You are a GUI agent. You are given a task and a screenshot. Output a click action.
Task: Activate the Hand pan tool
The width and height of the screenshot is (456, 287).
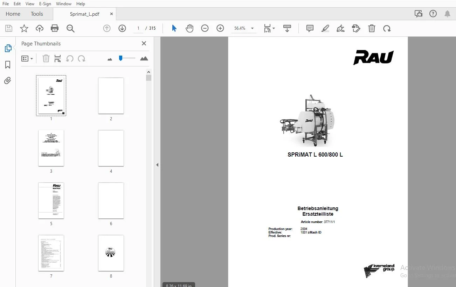pyautogui.click(x=189, y=28)
